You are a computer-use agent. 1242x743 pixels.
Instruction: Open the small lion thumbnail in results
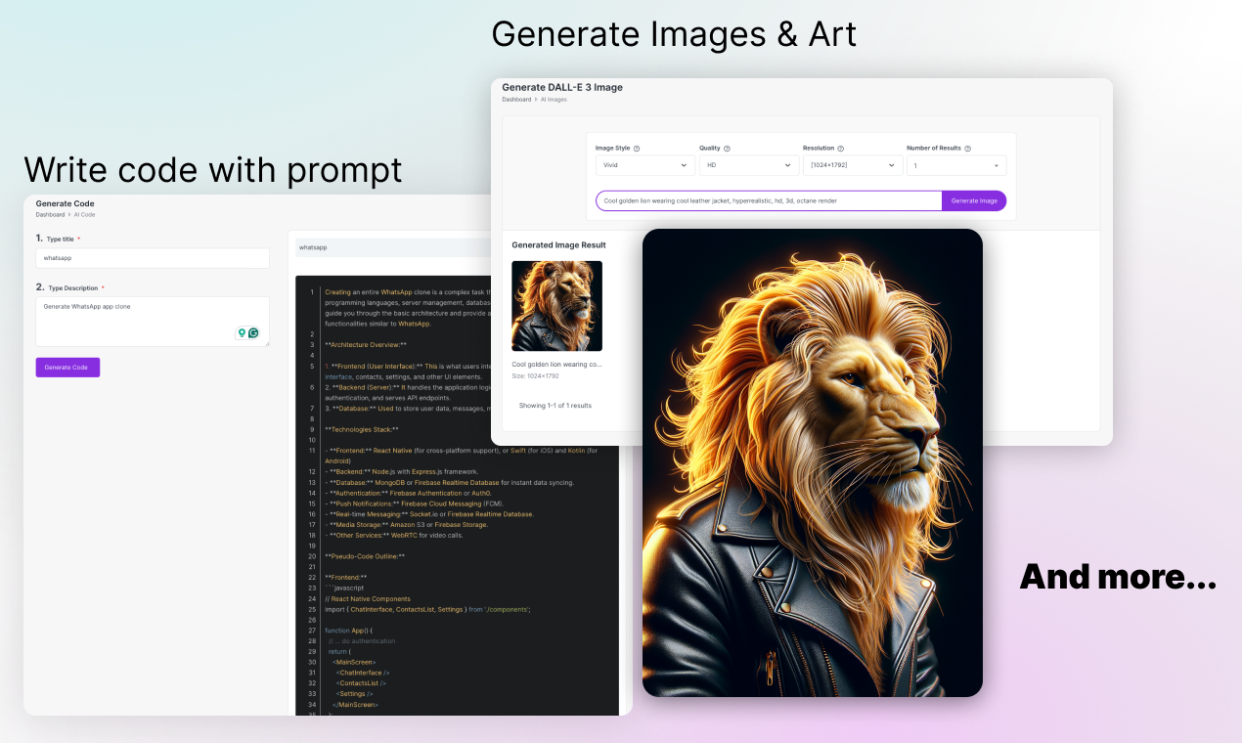[x=557, y=306]
